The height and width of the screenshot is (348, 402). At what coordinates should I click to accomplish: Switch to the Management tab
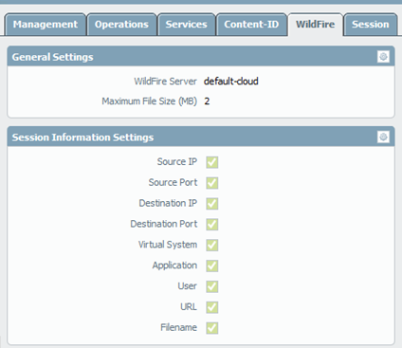[46, 25]
